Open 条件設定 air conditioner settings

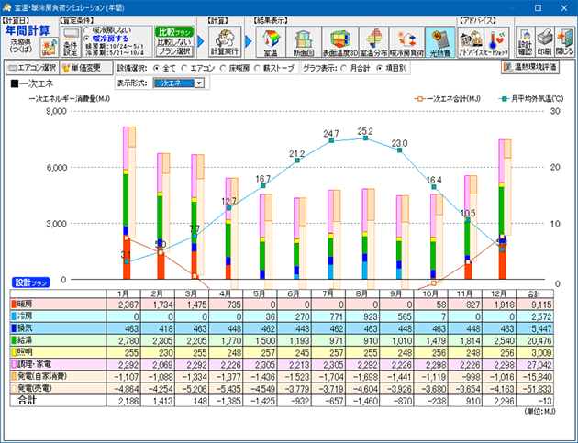tap(70, 41)
